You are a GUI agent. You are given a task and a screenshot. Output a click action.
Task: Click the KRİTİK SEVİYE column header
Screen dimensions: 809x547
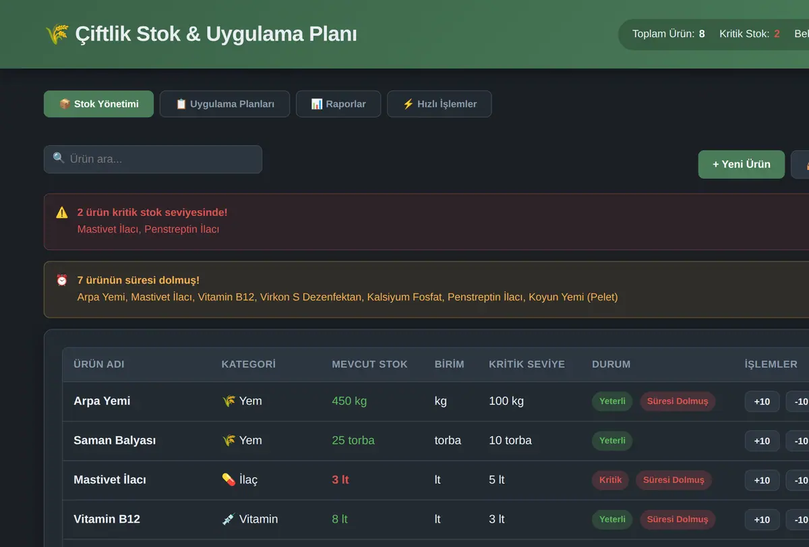[527, 364]
